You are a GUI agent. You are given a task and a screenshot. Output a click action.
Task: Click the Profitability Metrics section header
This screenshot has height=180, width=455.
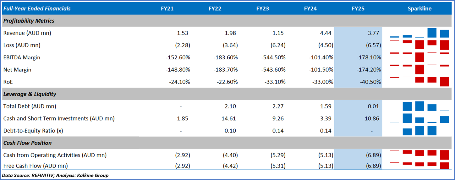click(x=29, y=21)
